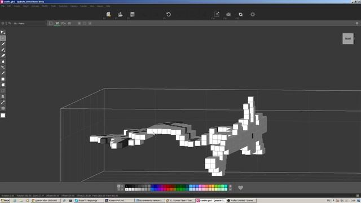Open the Render menu
361x203 pixels.
coord(83,6)
